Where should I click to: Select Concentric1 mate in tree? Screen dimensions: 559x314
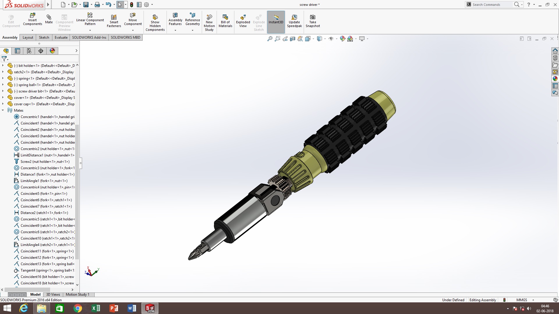point(45,117)
